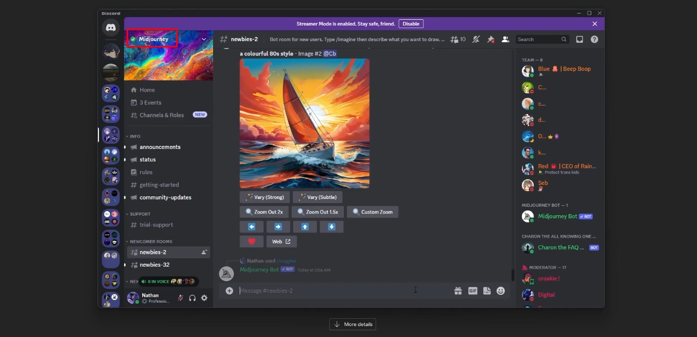Select the newbies-2 channel

(168, 252)
